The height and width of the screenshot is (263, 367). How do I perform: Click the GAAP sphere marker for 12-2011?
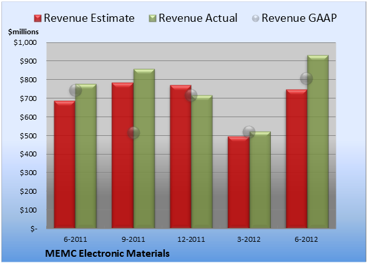[x=191, y=95]
